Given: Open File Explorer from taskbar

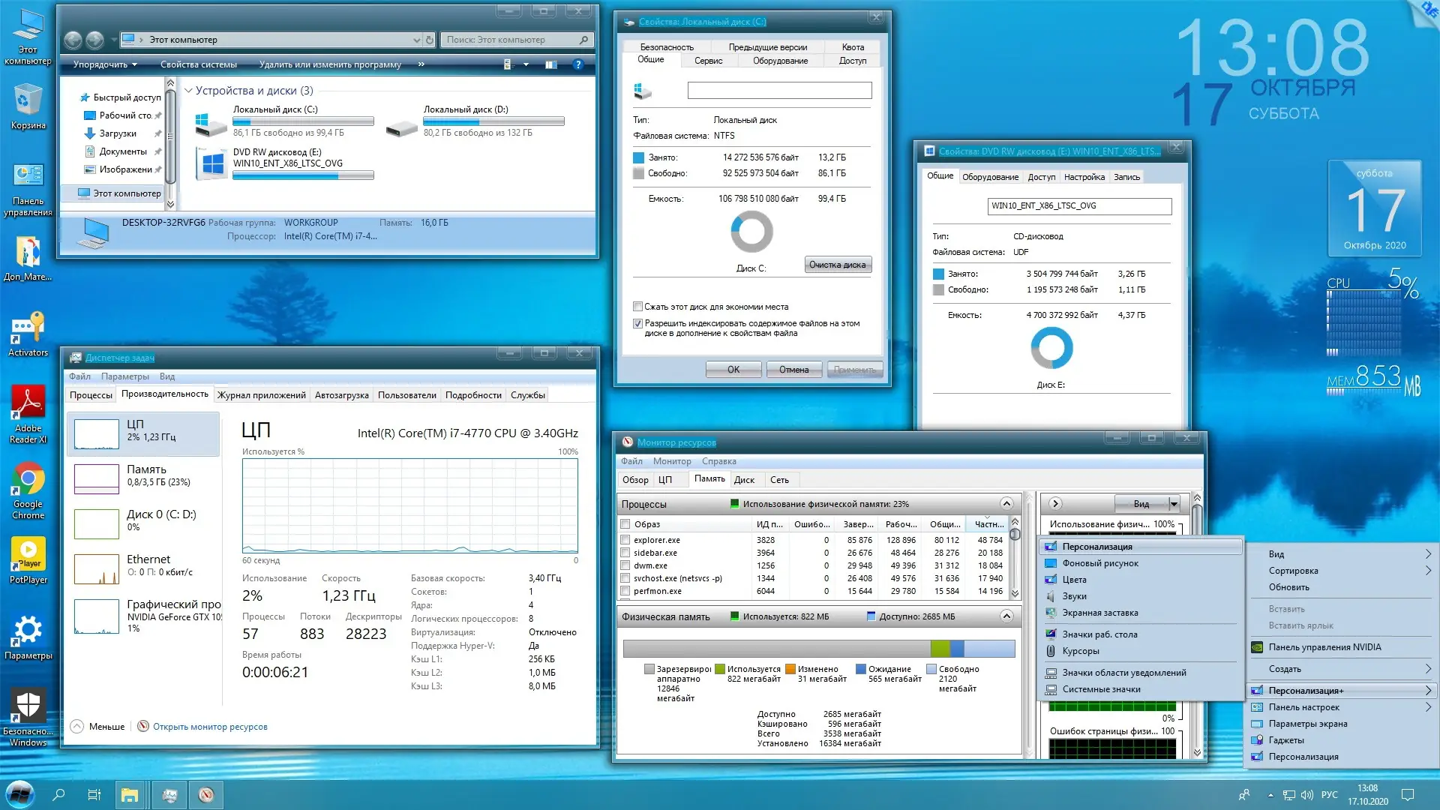Looking at the screenshot, I should click(x=130, y=795).
